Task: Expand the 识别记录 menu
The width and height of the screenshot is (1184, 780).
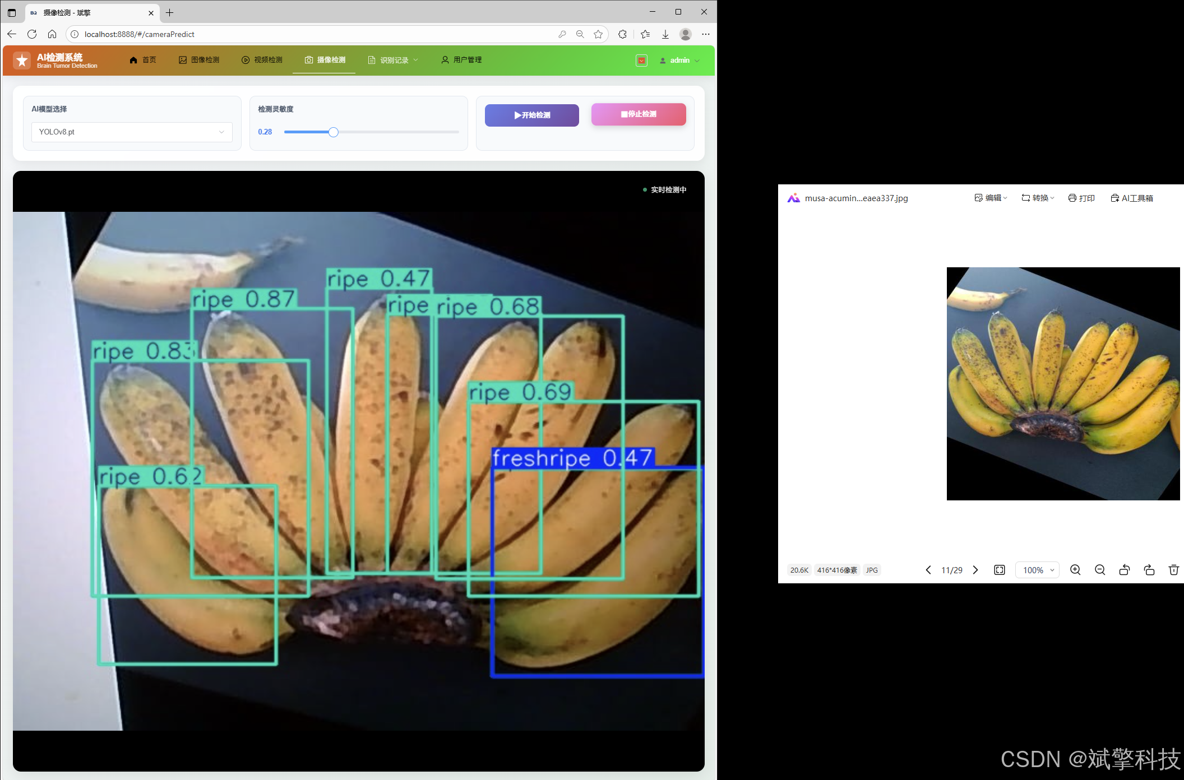Action: [x=394, y=60]
